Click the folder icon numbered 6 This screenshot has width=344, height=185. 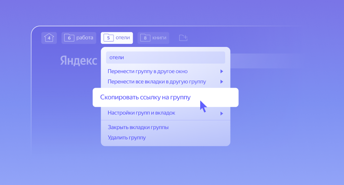click(69, 38)
